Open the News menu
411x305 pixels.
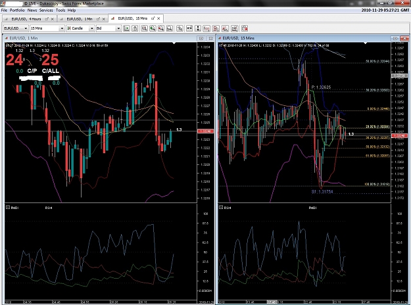(x=32, y=11)
